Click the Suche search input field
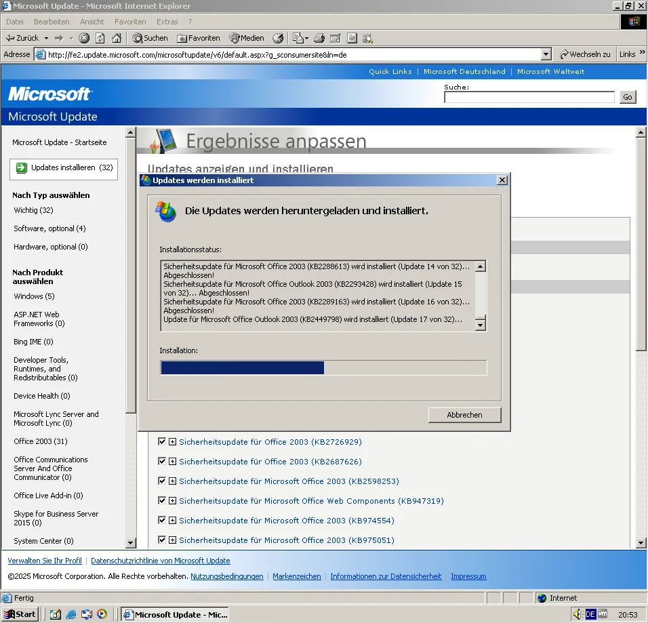648x623 pixels. click(x=529, y=97)
